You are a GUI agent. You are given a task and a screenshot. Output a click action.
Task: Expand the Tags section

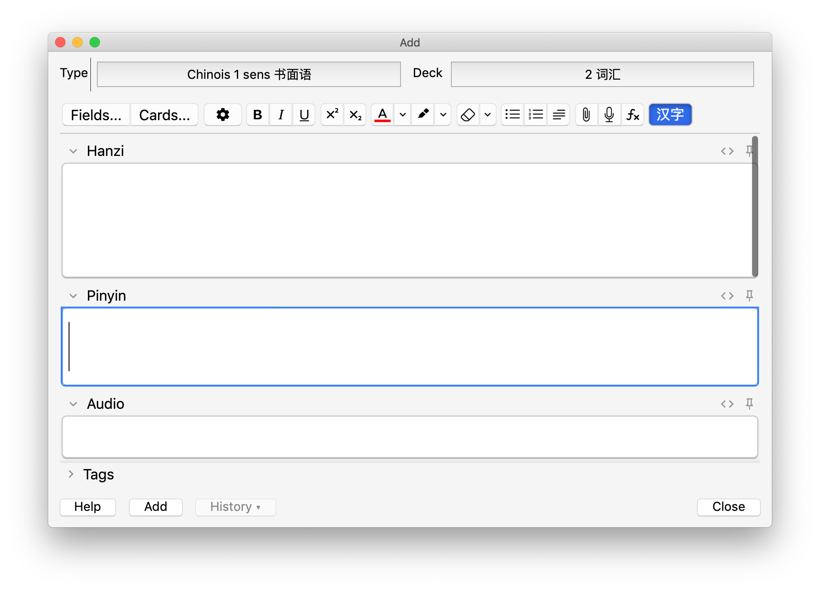coord(71,474)
